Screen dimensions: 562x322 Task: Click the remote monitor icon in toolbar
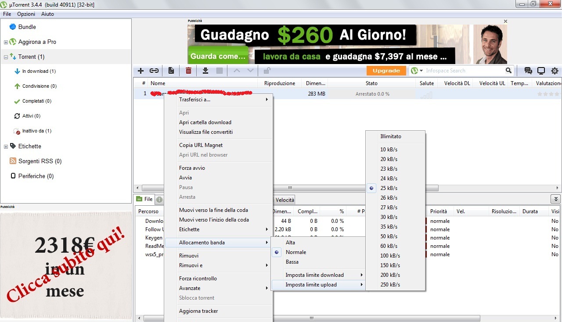click(x=541, y=71)
